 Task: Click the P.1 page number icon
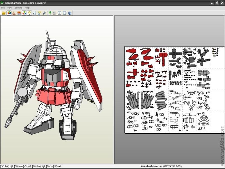pyautogui.click(x=34, y=13)
